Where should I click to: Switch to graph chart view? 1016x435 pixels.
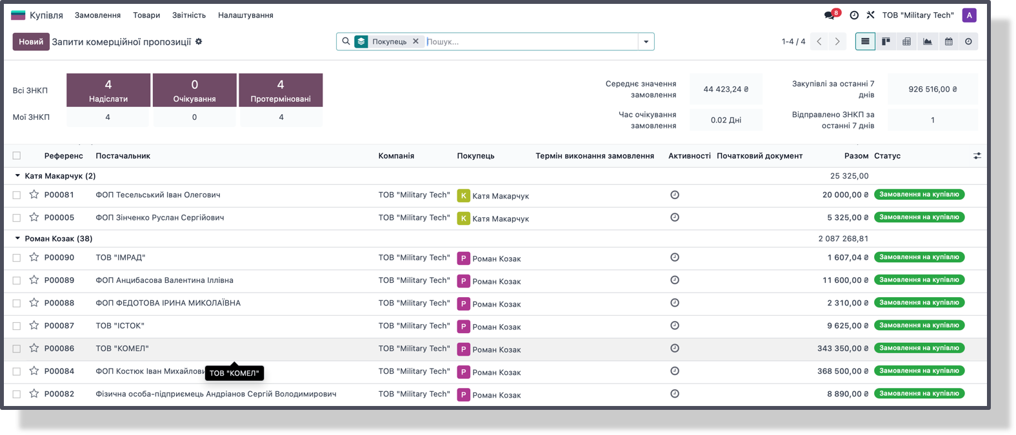(x=927, y=41)
